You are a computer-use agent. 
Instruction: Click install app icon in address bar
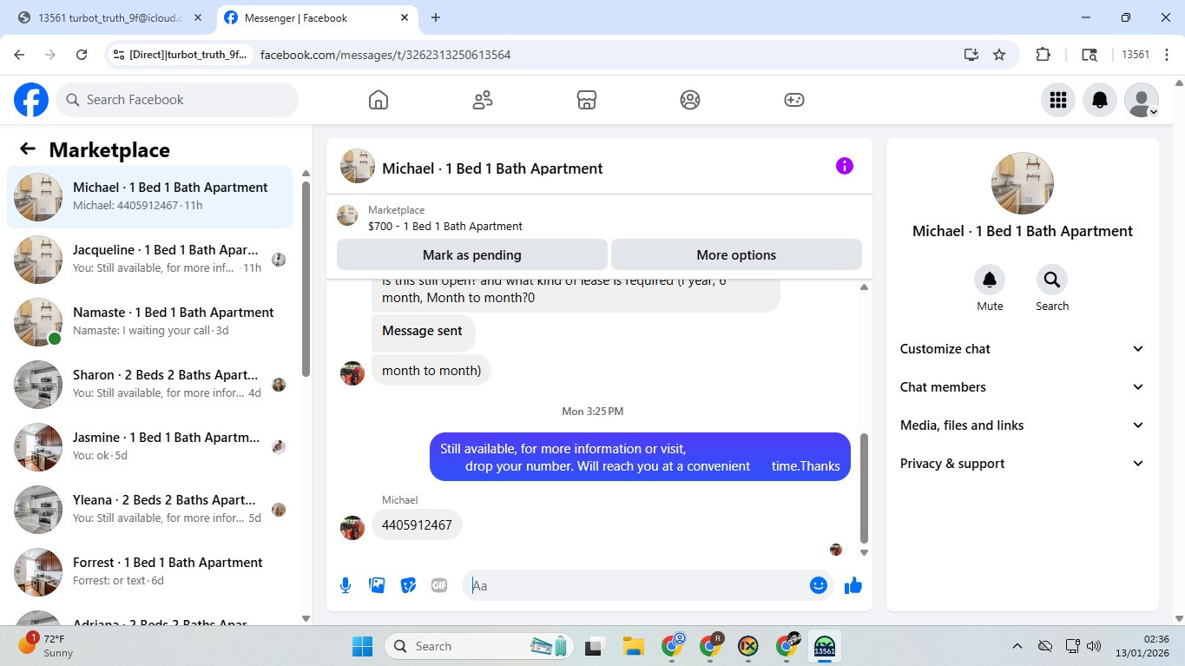pyautogui.click(x=971, y=55)
